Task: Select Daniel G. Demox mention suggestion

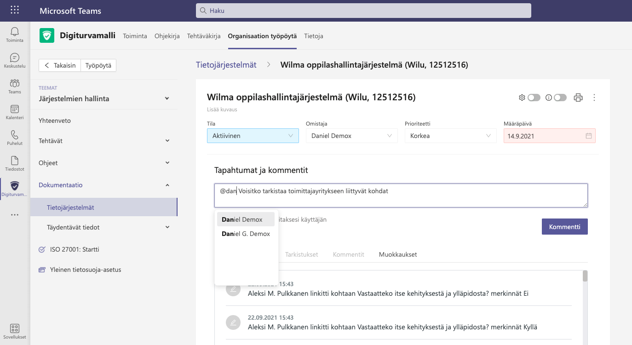Action: [x=246, y=234]
